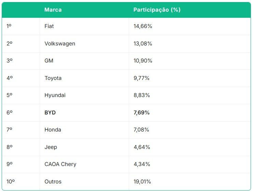Select the 10,90% share value
This screenshot has height=193, width=253.
143,61
